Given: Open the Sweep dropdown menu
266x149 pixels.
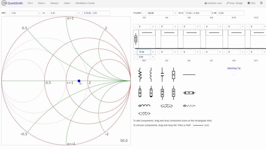Looking at the screenshot, I should click(55, 3).
